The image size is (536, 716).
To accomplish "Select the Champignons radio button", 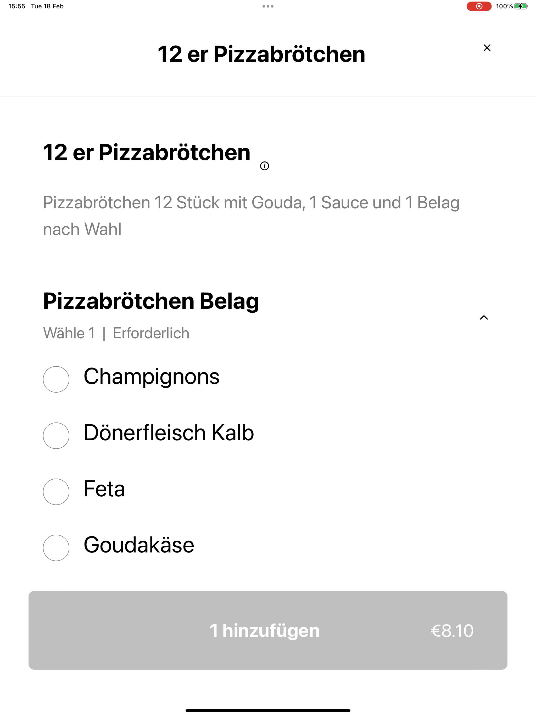I will click(x=56, y=379).
